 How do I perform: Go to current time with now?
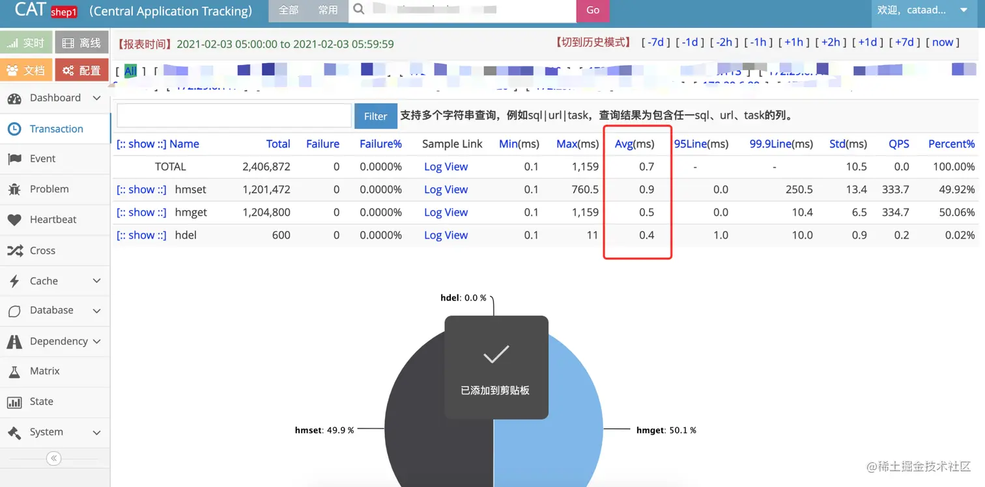(x=943, y=42)
